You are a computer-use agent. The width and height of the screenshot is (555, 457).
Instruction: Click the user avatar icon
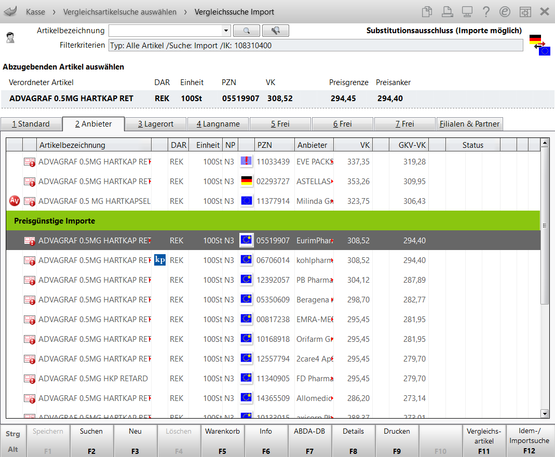(10, 37)
